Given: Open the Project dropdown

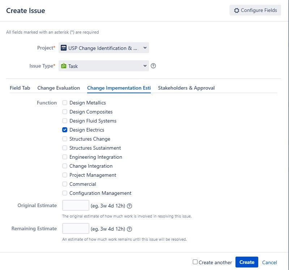Looking at the screenshot, I should 104,48.
